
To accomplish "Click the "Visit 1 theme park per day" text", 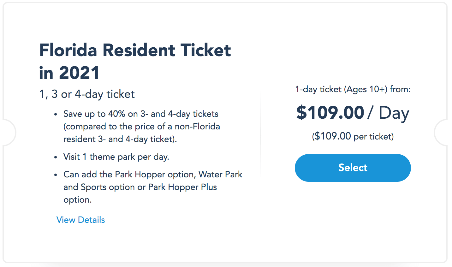I will (x=116, y=157).
